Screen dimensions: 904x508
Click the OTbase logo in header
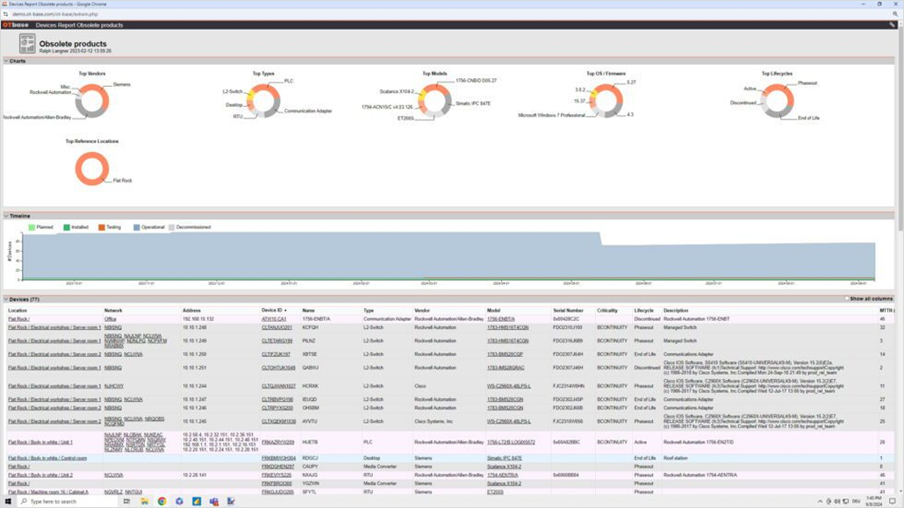(x=16, y=25)
